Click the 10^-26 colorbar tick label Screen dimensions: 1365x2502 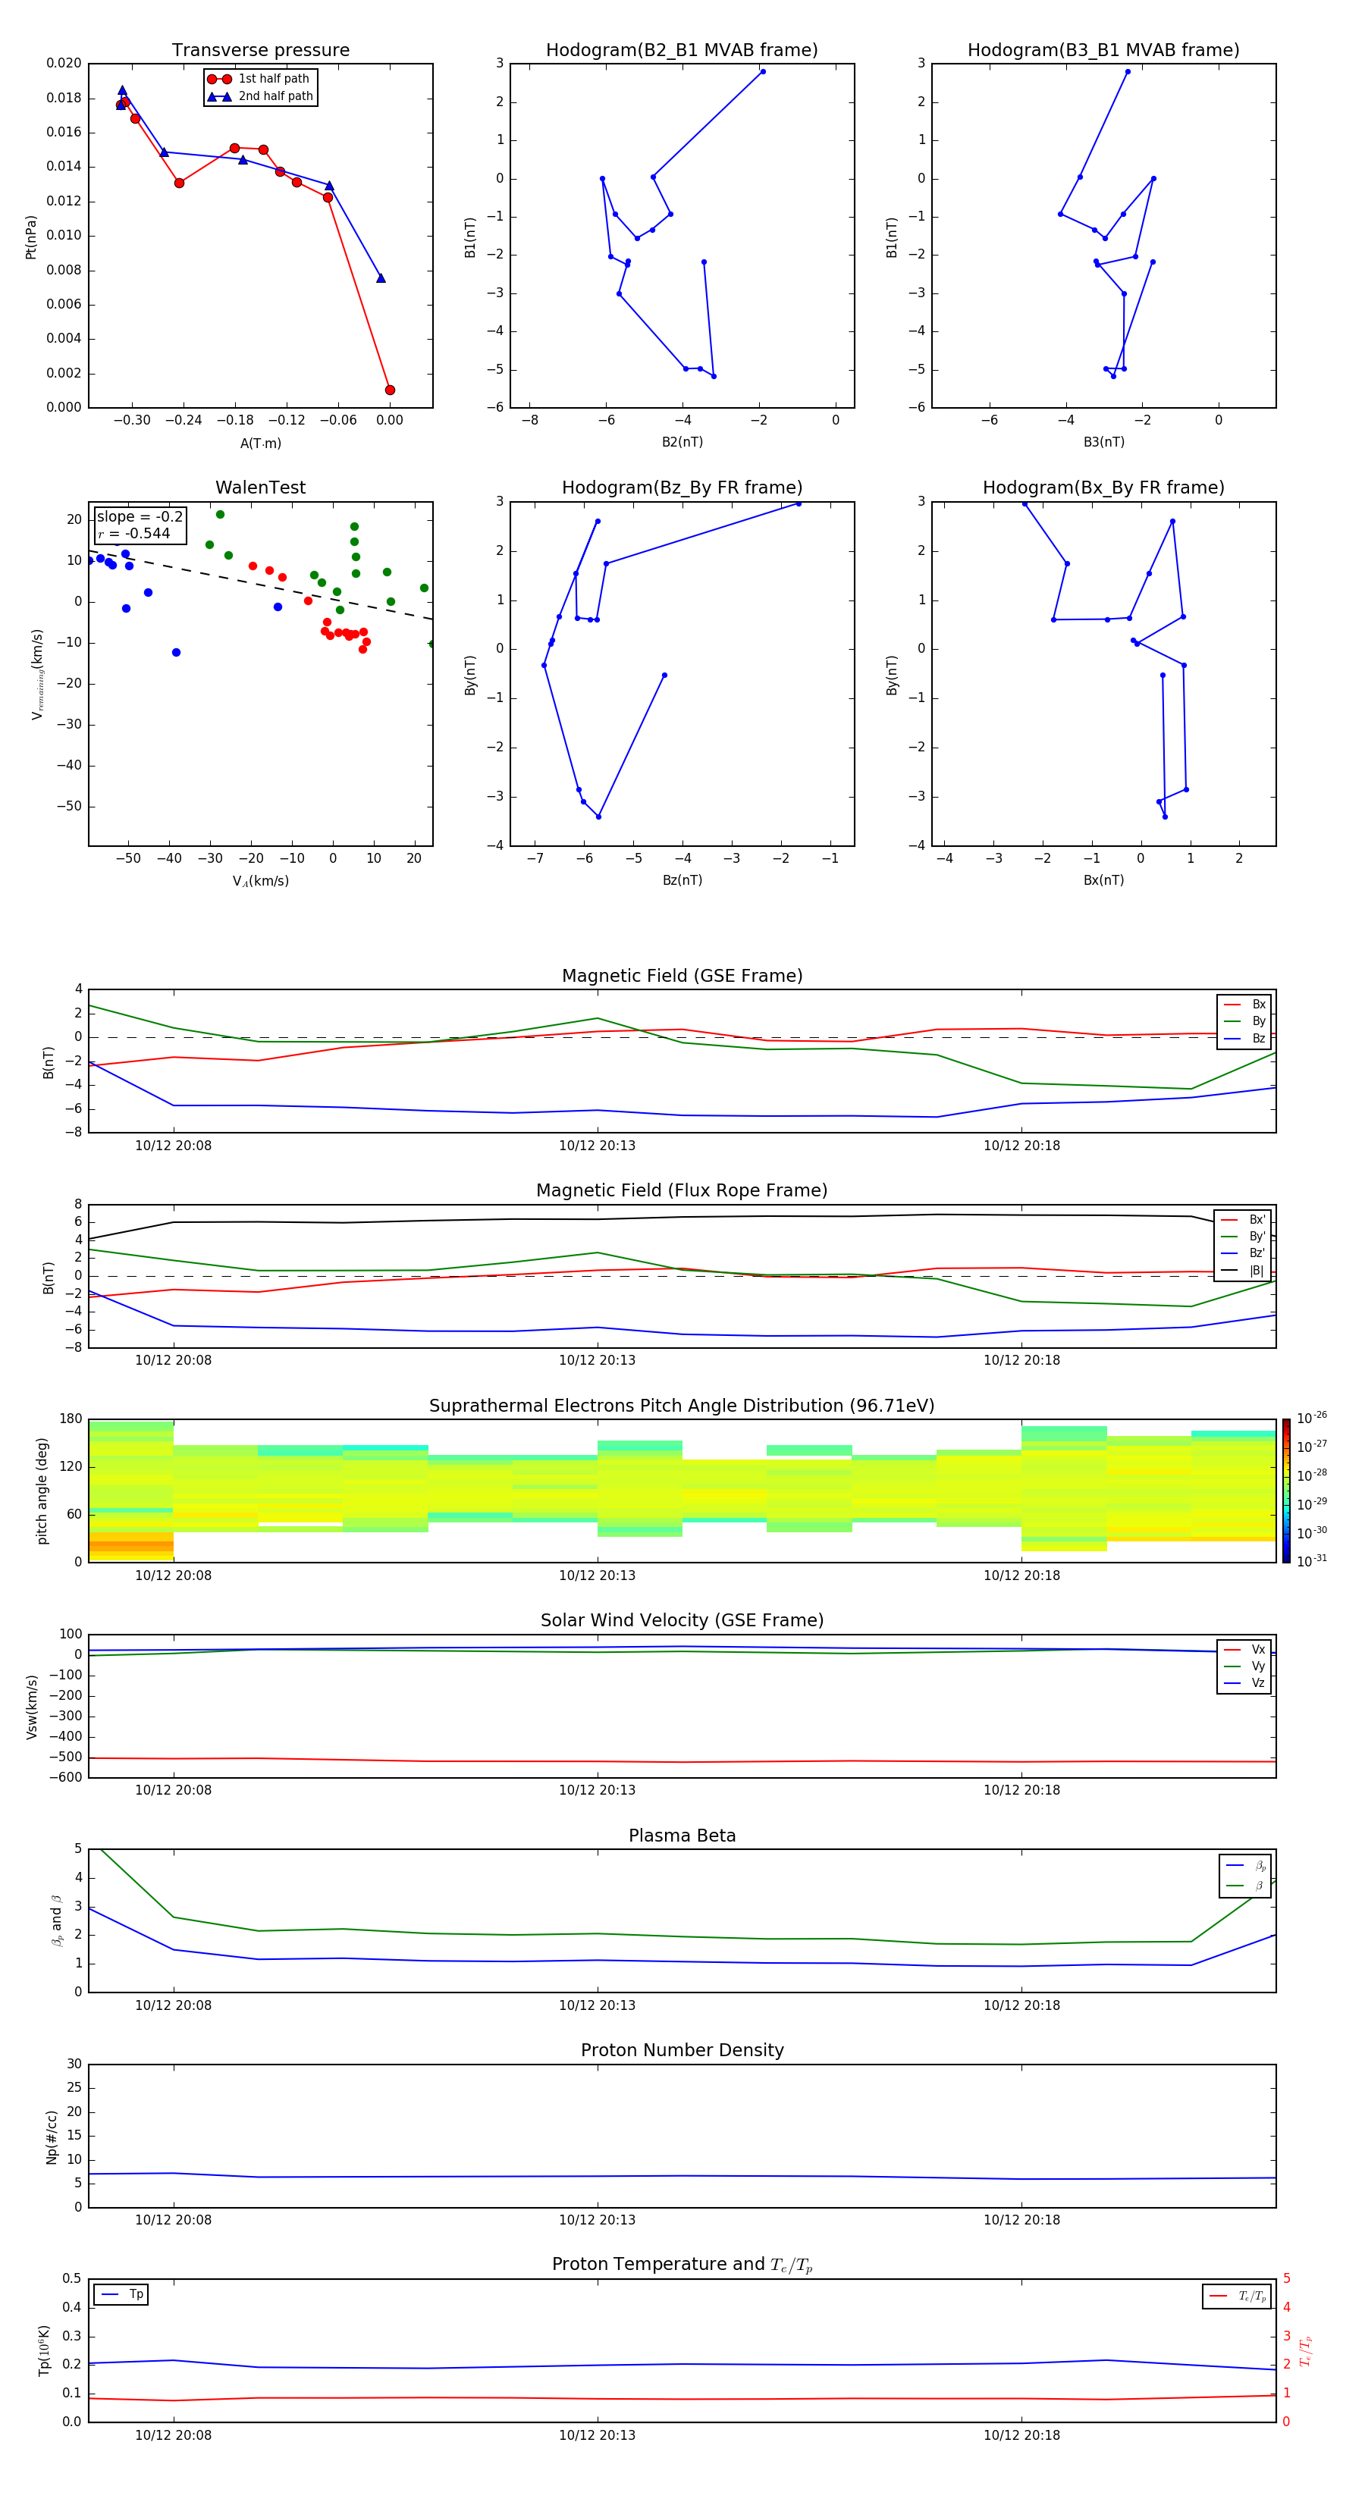tap(1312, 1418)
